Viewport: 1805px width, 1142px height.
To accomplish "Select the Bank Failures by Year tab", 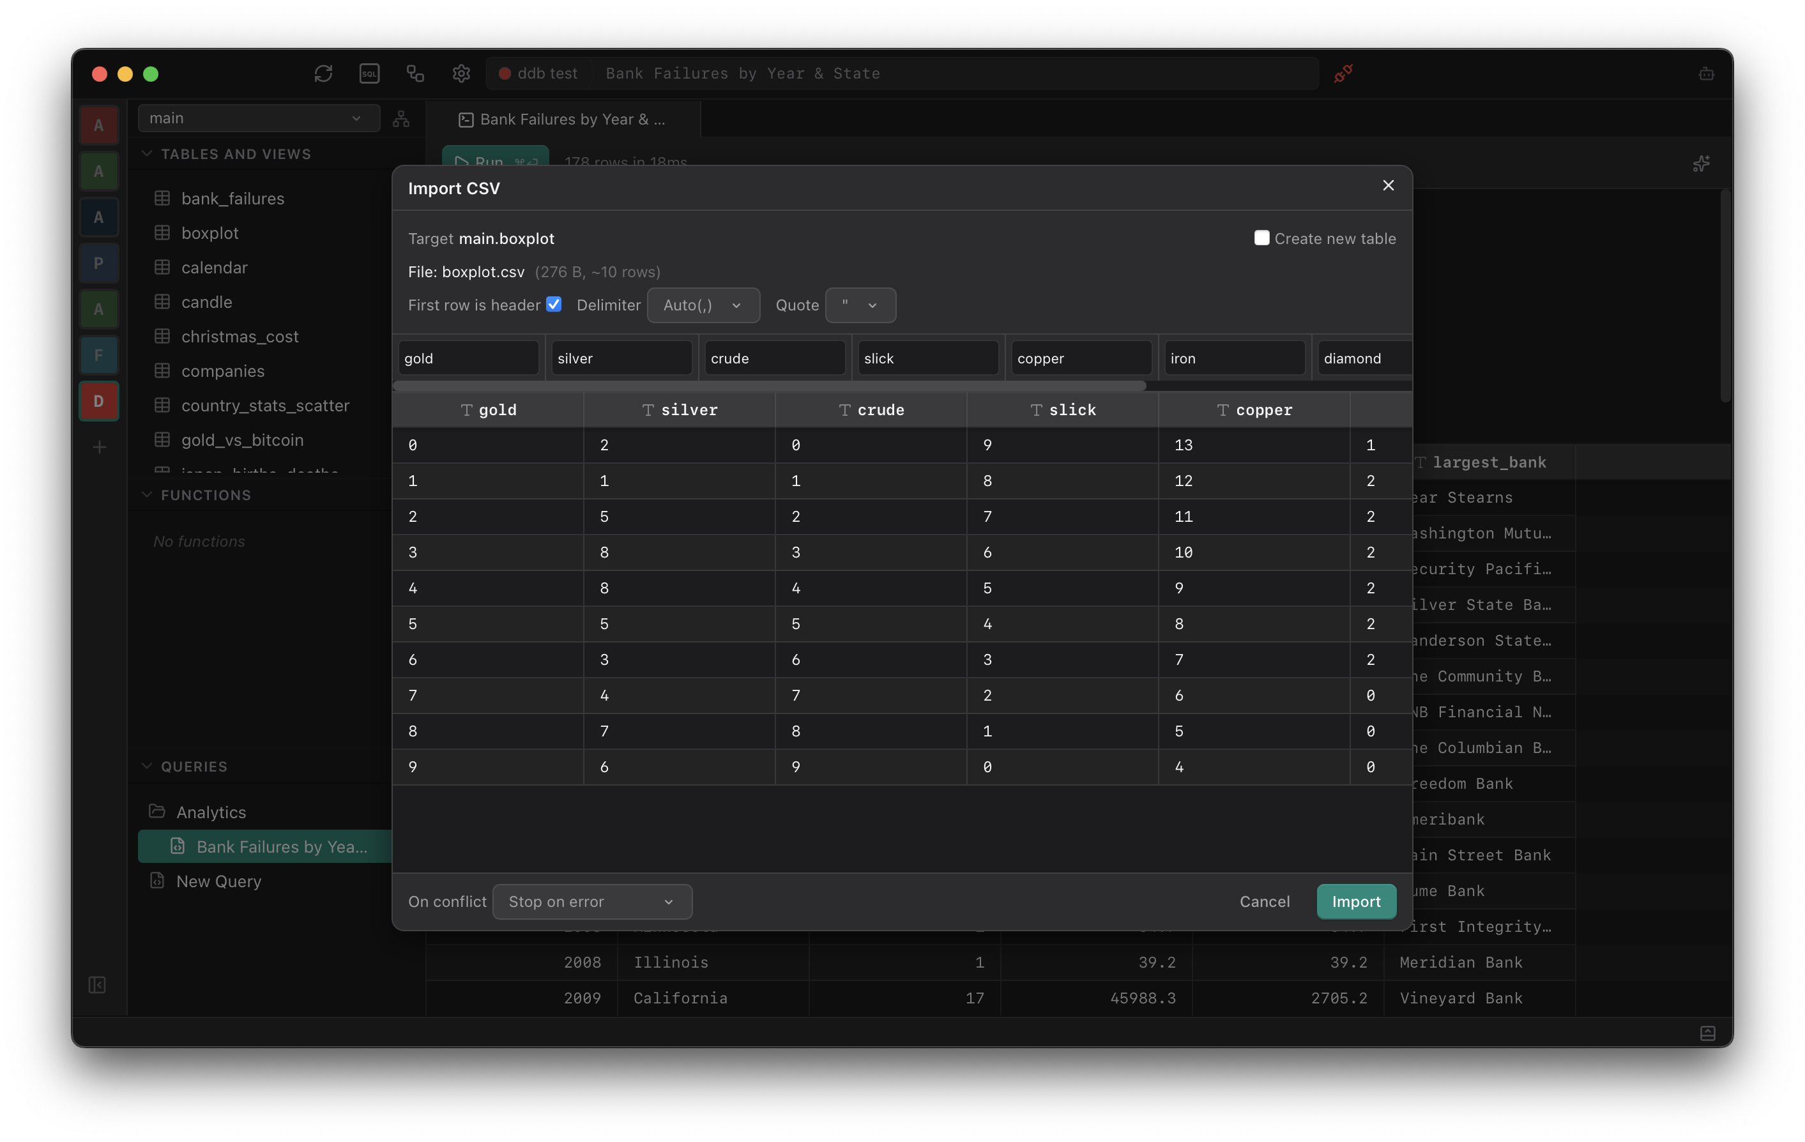I will point(562,119).
